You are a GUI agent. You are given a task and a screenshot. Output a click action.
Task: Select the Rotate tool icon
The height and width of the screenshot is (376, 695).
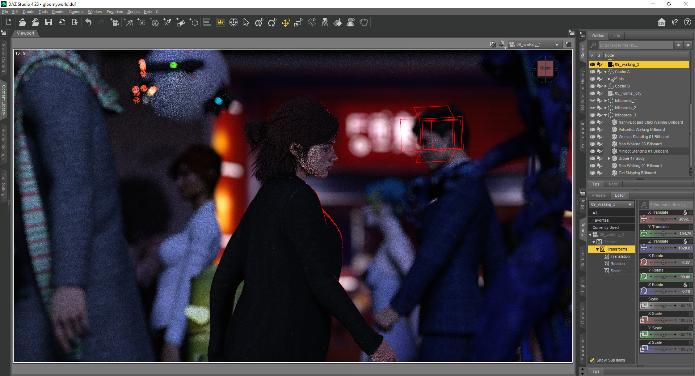tap(272, 22)
